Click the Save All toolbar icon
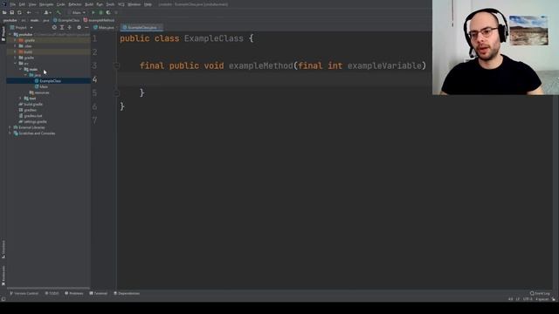The height and width of the screenshot is (314, 559). 11,12
